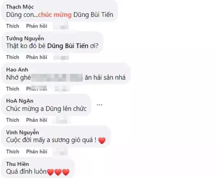Open Hao Anh's profile name

(17, 70)
